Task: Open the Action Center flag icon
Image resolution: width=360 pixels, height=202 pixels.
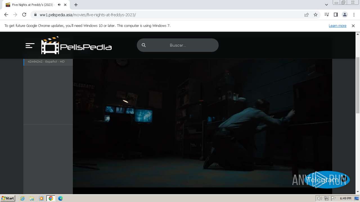Action: coord(333,198)
